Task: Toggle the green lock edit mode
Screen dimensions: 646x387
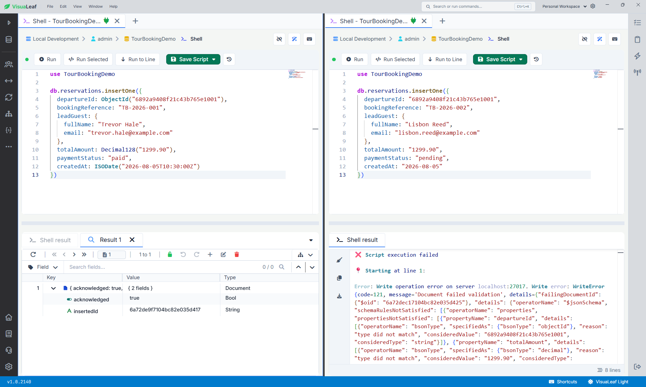Action: 170,255
